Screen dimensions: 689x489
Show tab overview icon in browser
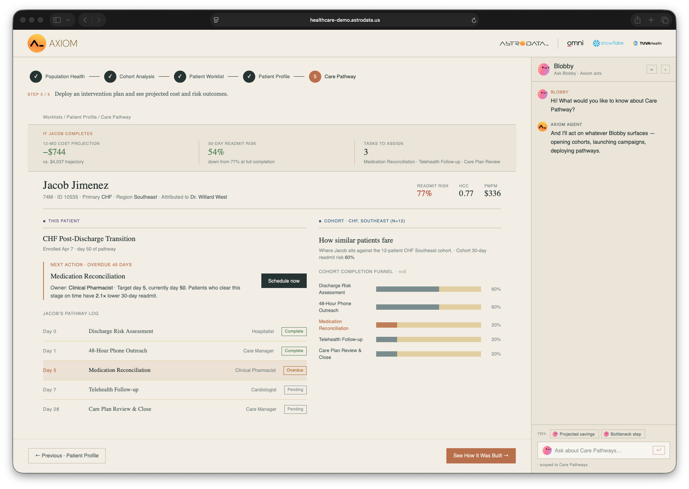pos(665,20)
